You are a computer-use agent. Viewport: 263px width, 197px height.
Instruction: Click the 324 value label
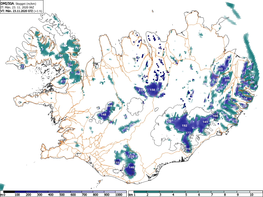click(x=216, y=80)
